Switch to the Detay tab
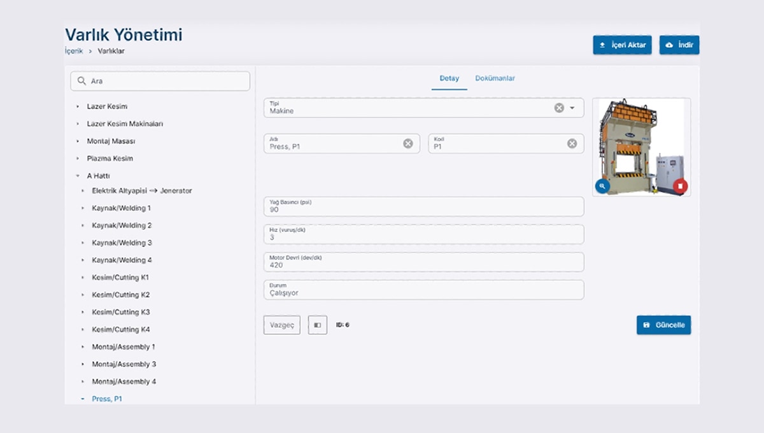 (449, 78)
